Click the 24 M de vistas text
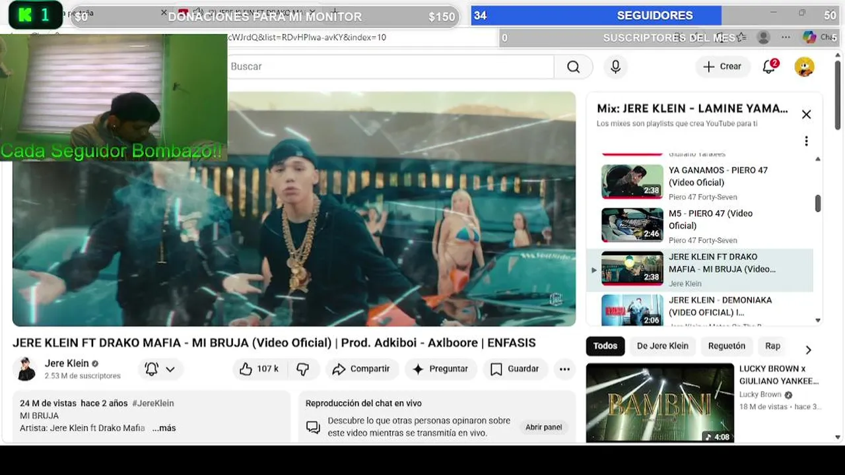Viewport: 845px width, 475px height. [48, 403]
